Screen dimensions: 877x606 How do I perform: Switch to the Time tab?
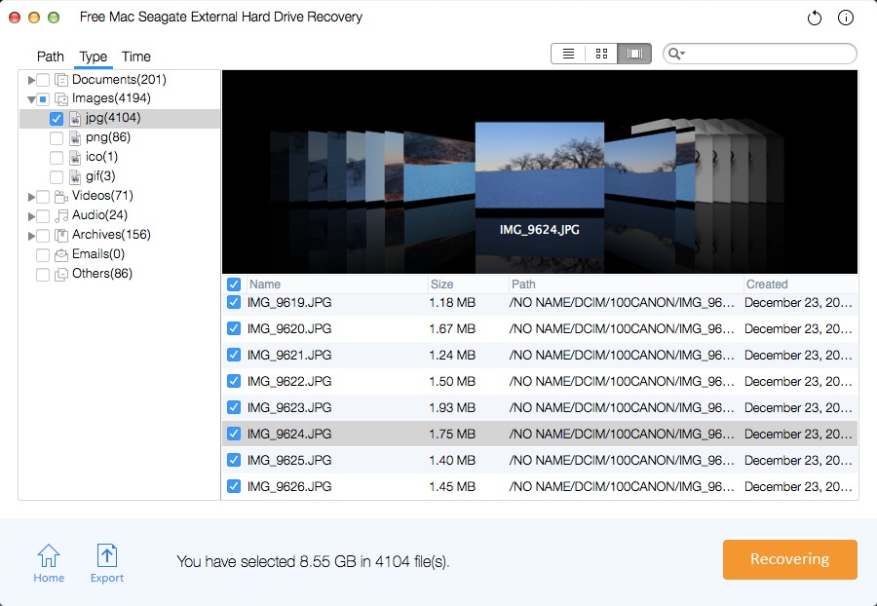(x=135, y=57)
